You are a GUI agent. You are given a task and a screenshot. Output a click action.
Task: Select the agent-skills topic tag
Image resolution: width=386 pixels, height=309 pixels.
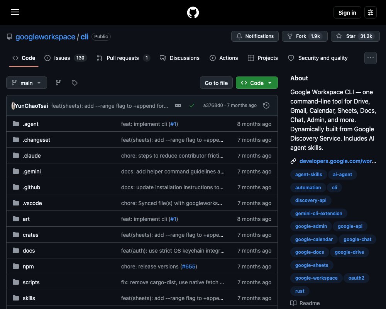(x=308, y=175)
